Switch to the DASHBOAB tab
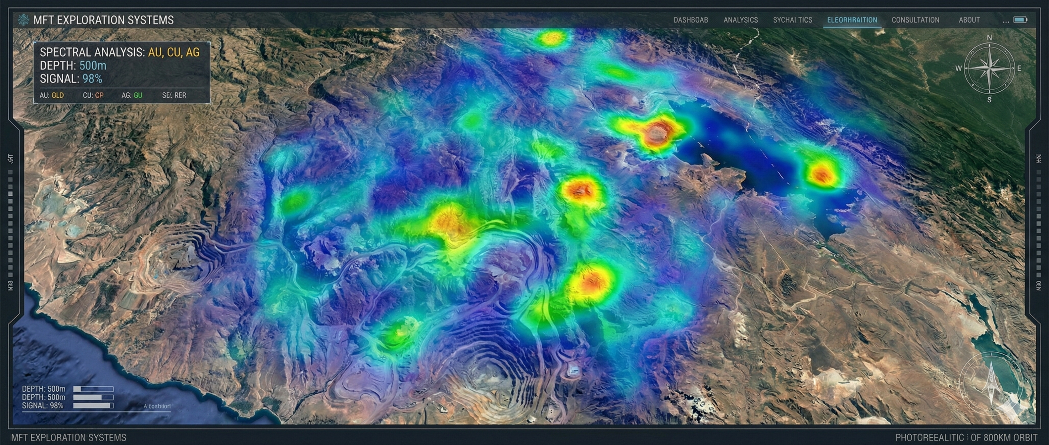1049x445 pixels. coord(691,20)
